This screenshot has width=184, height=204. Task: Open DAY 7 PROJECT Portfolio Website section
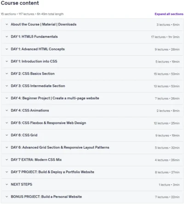52,172
